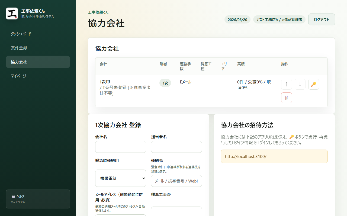Viewport: 347px width, 216px height.
Task: Click the 協力会社の招待方法 heading
Action: (x=247, y=125)
